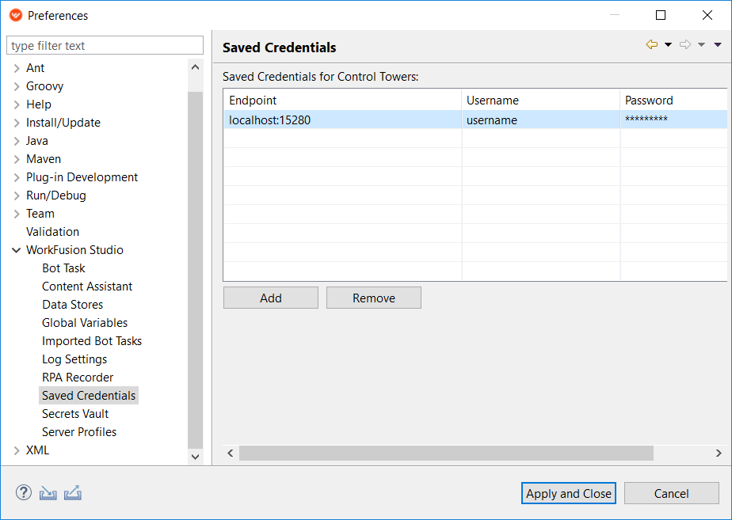Click the Cancel button

click(x=671, y=493)
